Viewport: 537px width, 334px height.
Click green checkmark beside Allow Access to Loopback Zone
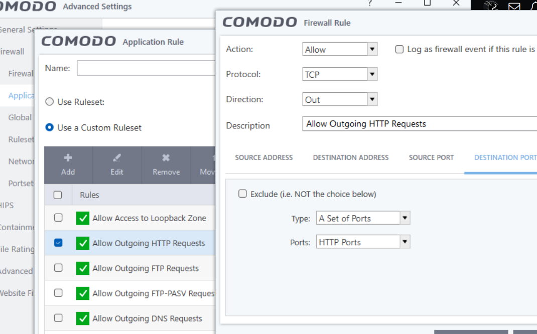(83, 218)
